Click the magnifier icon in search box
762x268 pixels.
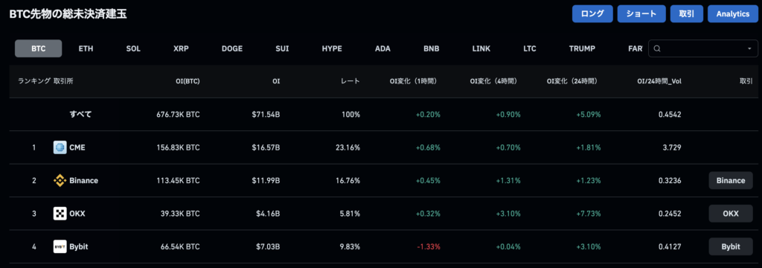(x=657, y=48)
